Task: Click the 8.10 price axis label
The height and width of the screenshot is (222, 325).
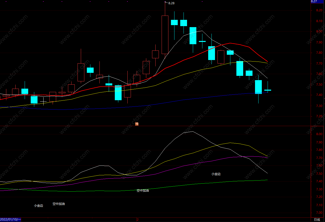Action: click(319, 21)
